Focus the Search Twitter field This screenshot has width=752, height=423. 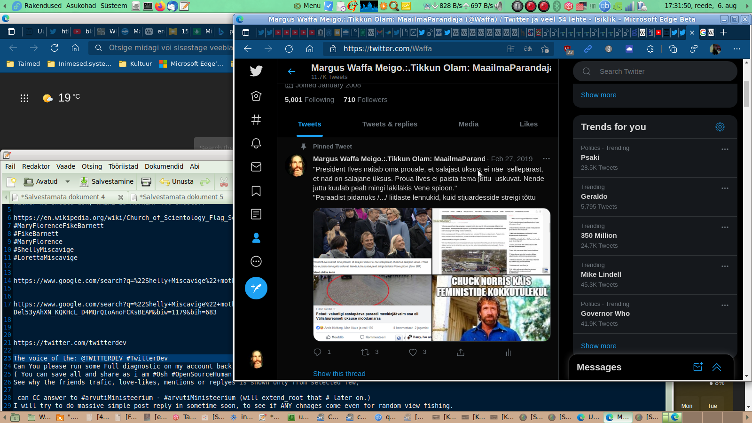point(655,71)
